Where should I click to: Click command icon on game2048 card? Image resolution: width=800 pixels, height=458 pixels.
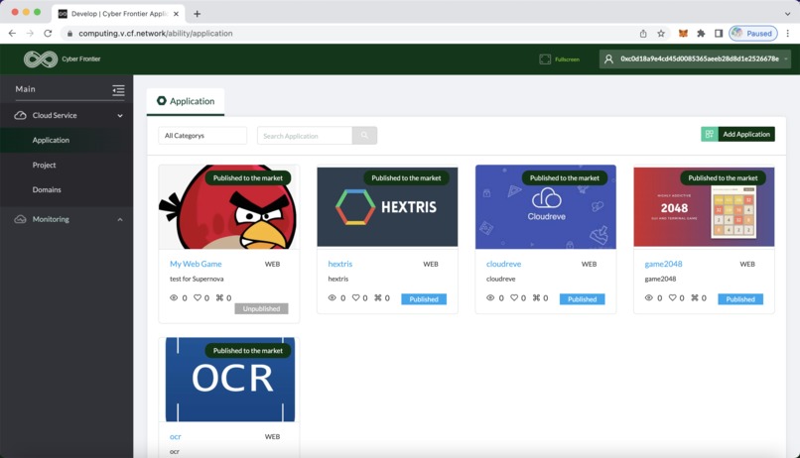pos(695,297)
